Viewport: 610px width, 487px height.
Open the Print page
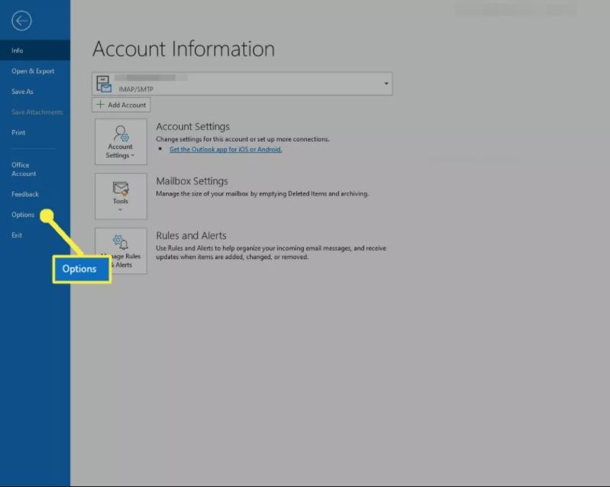18,132
